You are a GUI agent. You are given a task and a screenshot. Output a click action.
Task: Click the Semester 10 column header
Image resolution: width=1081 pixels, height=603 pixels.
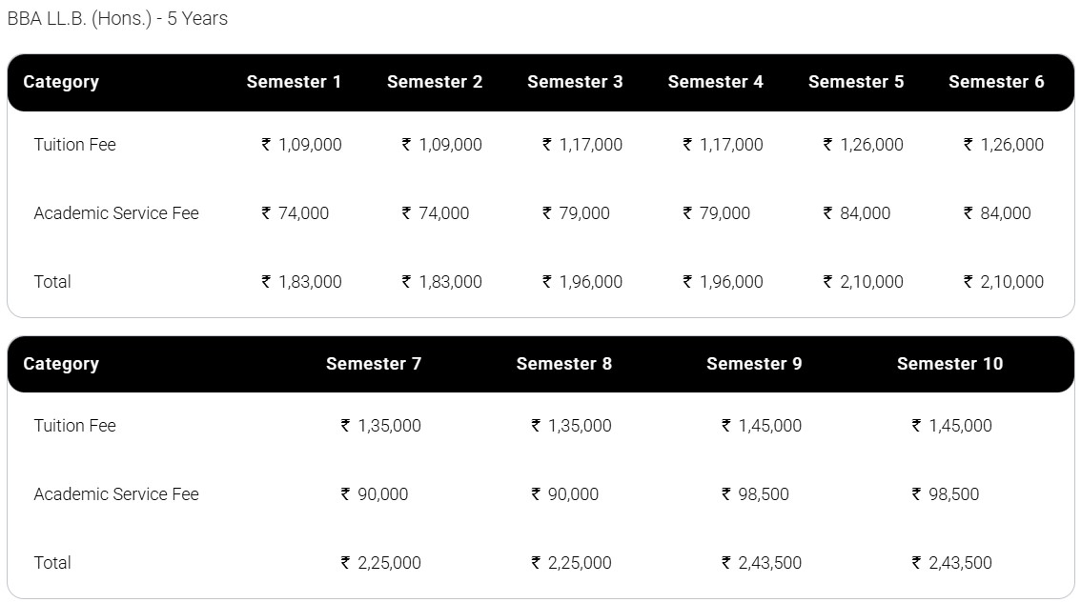click(x=949, y=364)
